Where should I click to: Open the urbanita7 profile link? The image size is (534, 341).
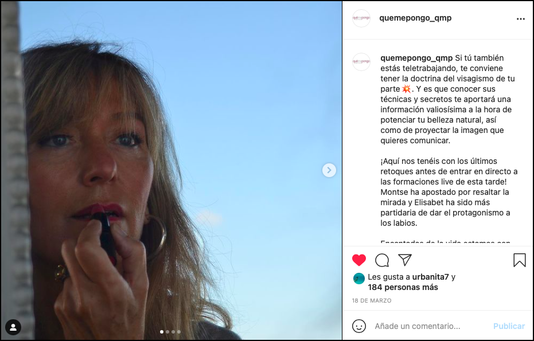pyautogui.click(x=430, y=277)
